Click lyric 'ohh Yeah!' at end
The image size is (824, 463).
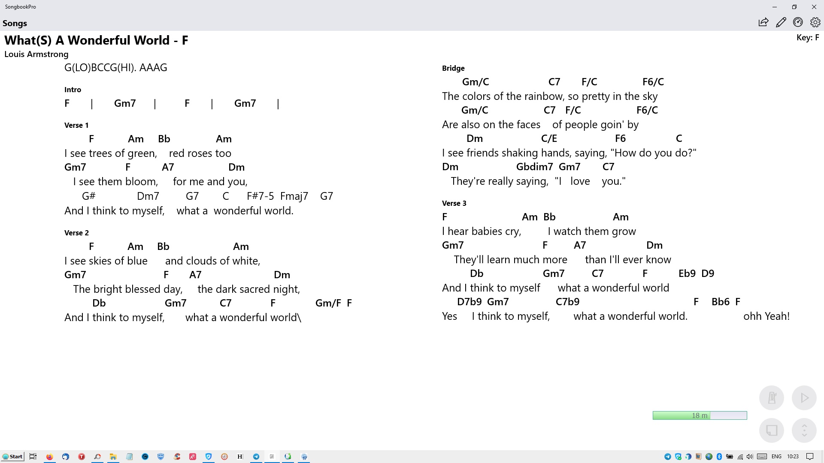[766, 316]
